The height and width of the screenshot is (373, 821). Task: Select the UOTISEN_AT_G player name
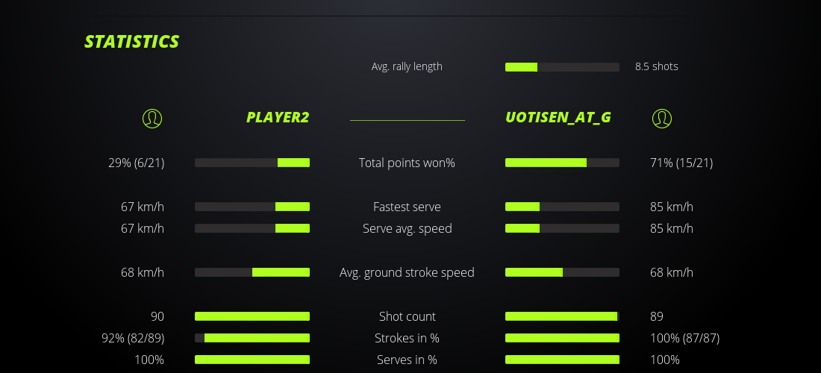[x=558, y=117]
